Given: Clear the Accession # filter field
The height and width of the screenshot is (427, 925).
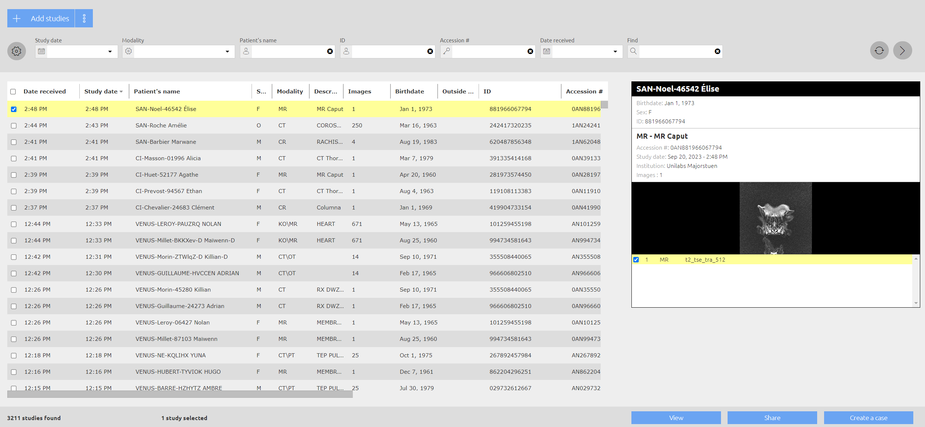Looking at the screenshot, I should (530, 51).
